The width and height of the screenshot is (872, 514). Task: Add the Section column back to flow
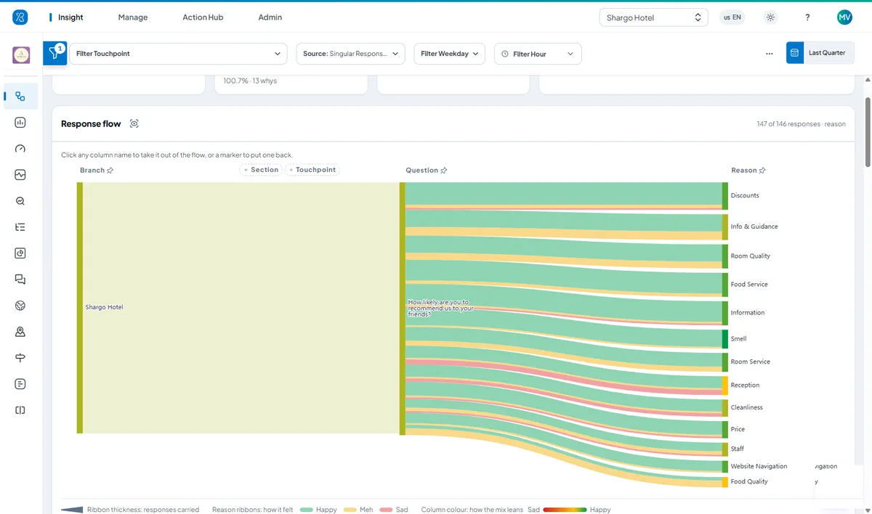click(261, 170)
